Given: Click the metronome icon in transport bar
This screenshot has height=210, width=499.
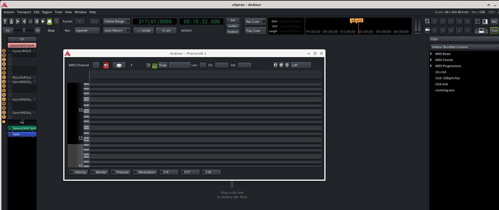Looking at the screenshot, I should click(11, 21).
